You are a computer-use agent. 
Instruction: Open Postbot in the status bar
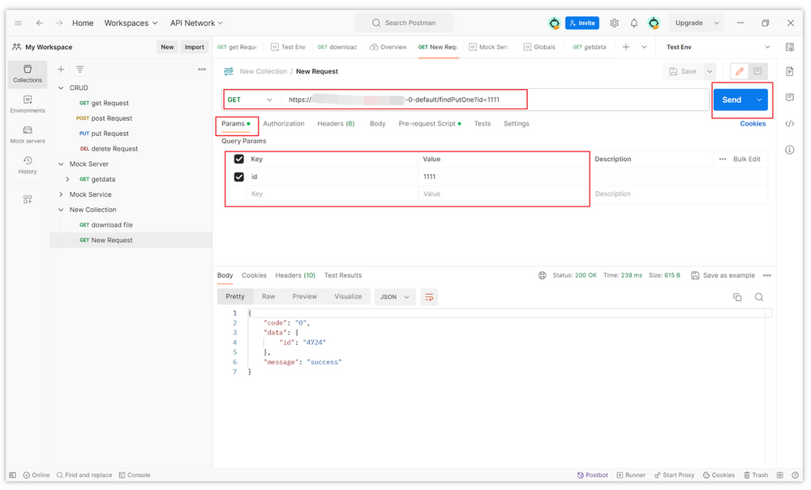pyautogui.click(x=593, y=475)
